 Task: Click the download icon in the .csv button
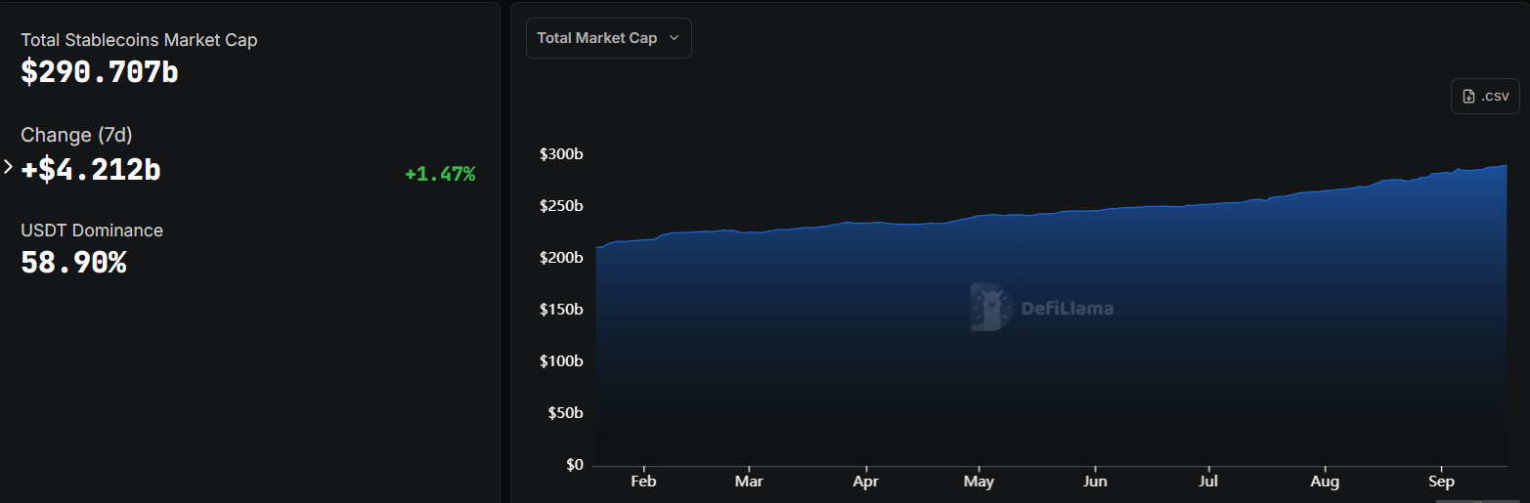click(x=1467, y=97)
